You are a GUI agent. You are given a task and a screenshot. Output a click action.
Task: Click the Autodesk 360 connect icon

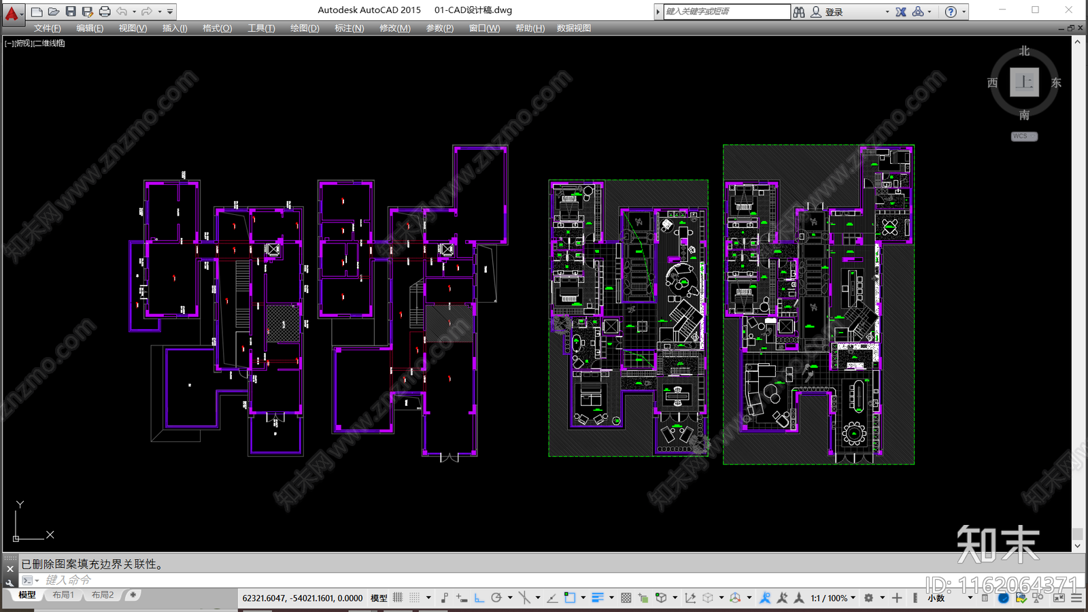[x=918, y=12]
